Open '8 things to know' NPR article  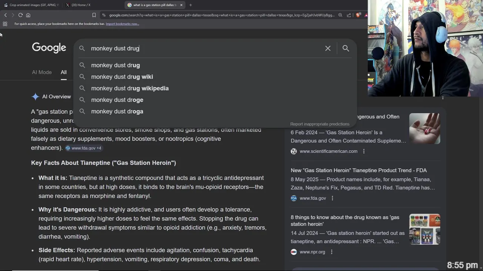pos(345,221)
